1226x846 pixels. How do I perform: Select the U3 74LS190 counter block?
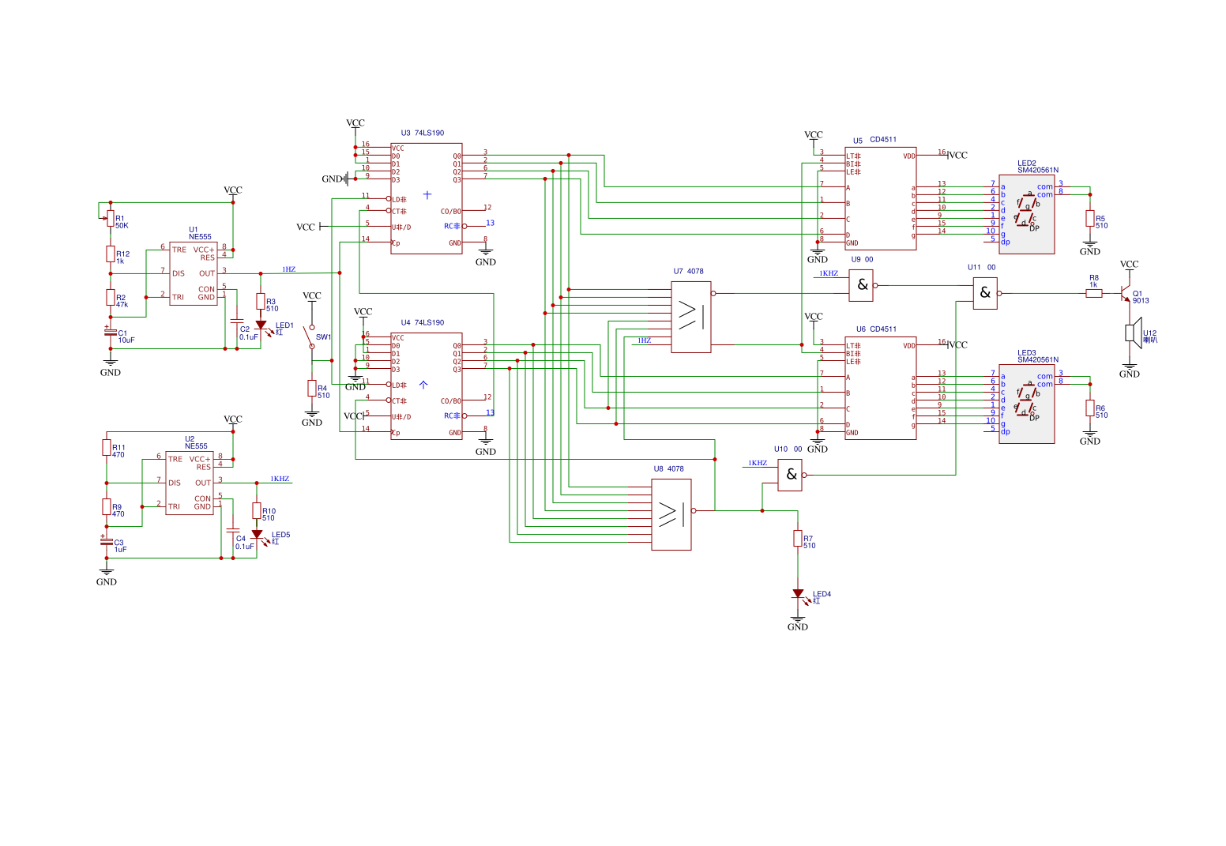427,198
